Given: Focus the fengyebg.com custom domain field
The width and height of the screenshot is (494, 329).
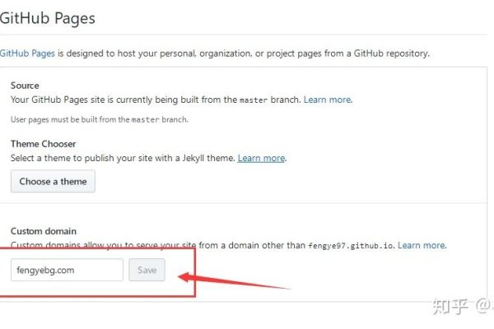Looking at the screenshot, I should click(x=67, y=270).
